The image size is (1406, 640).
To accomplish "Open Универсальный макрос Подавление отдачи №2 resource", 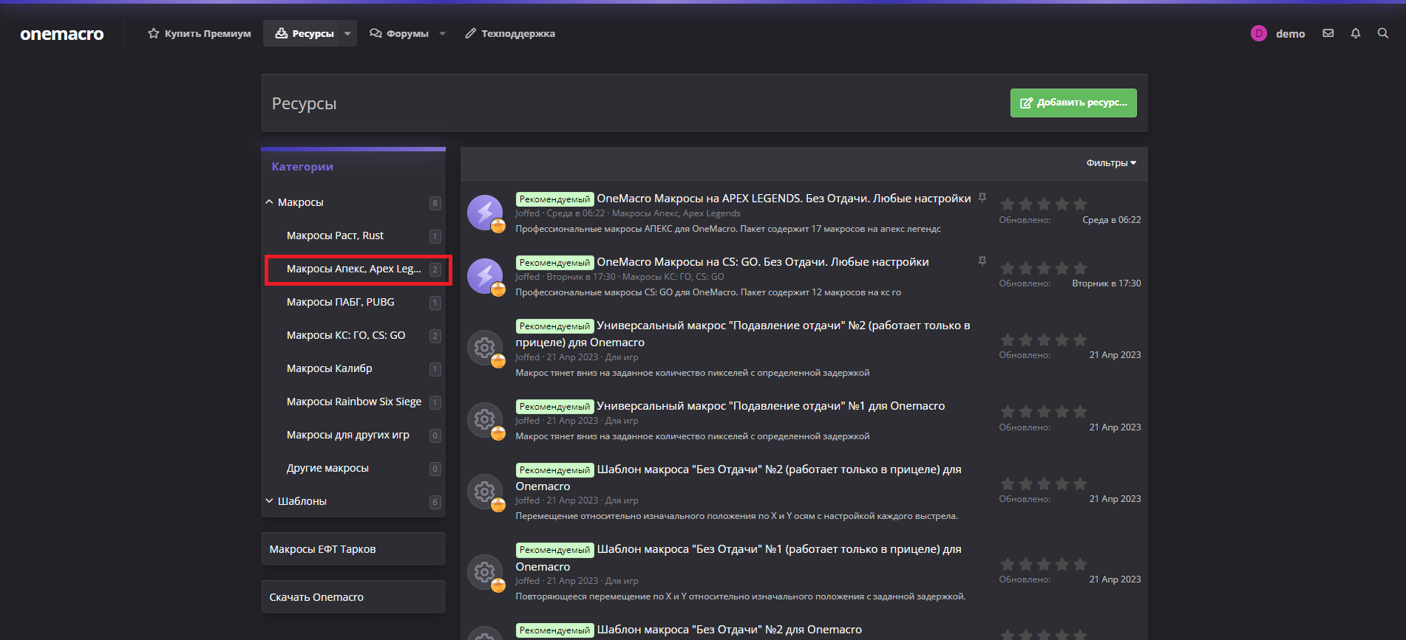I will point(743,334).
